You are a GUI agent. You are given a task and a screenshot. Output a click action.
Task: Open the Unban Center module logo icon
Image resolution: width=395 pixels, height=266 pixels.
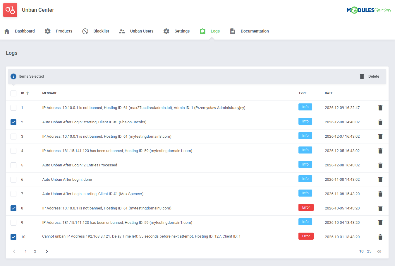(10, 10)
